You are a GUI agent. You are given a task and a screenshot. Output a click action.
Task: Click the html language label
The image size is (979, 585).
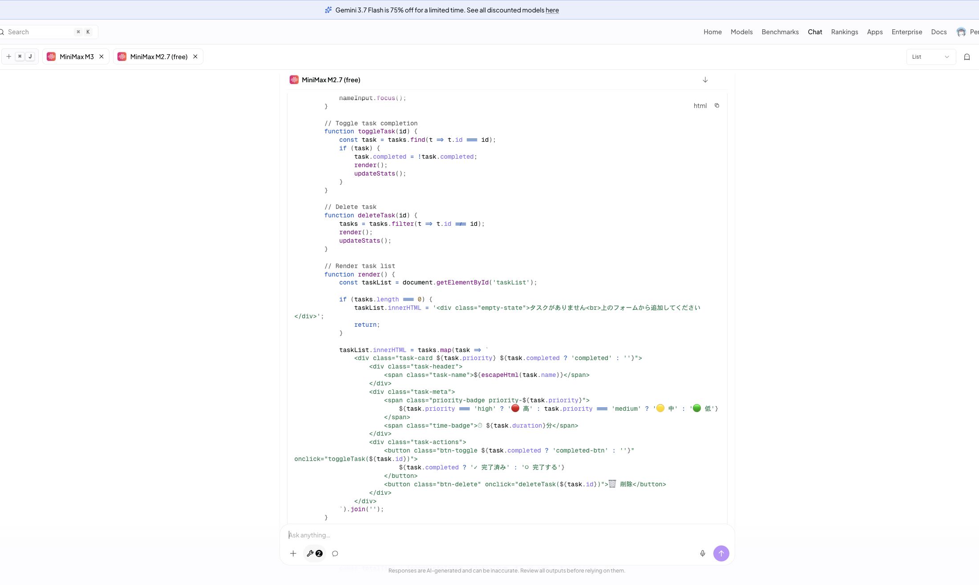[700, 105]
